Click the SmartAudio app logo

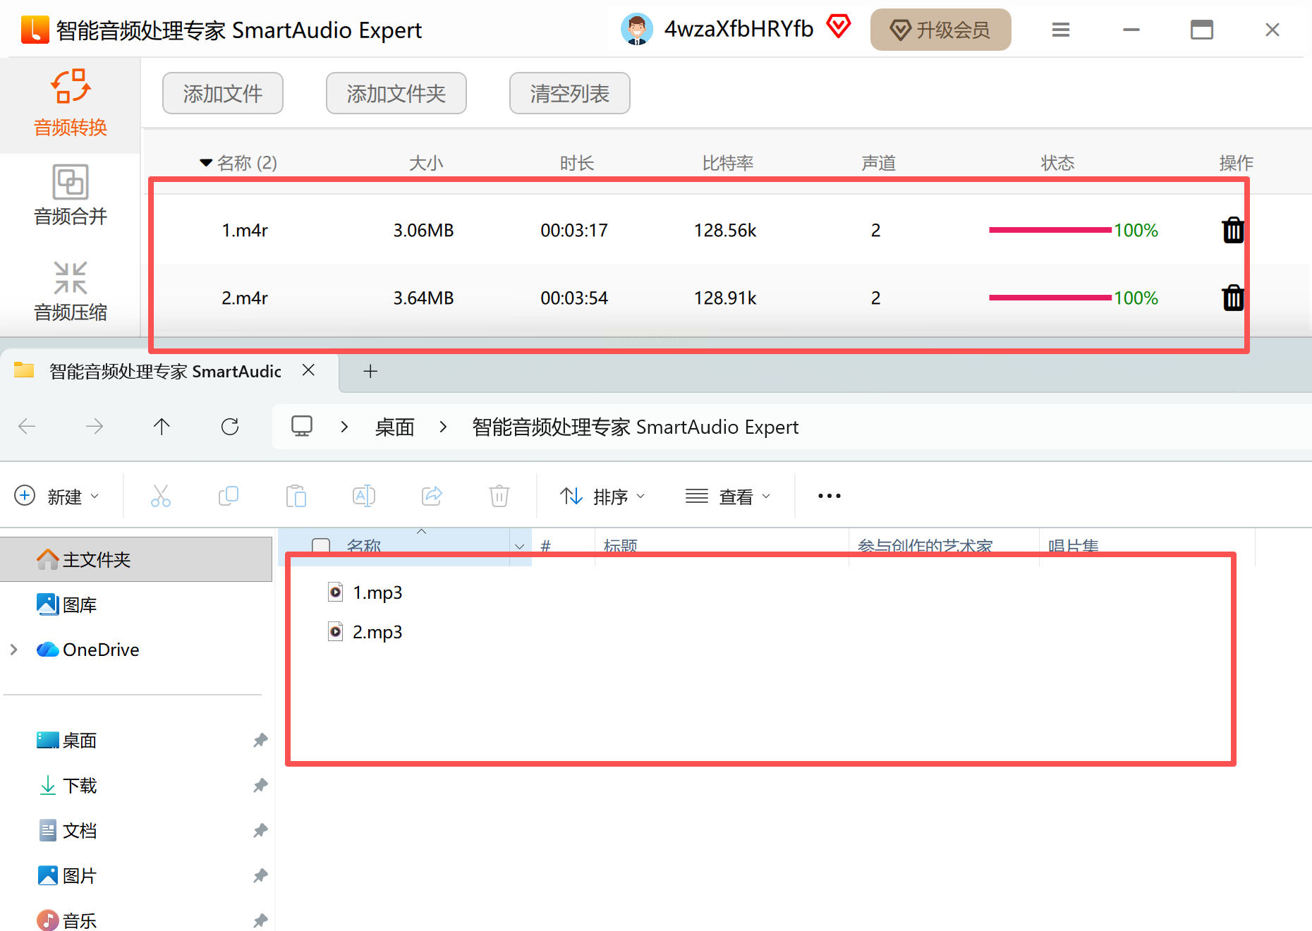(35, 30)
